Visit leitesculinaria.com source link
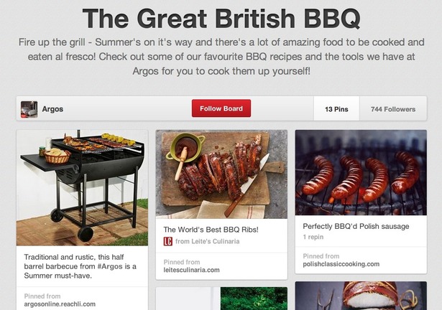This screenshot has height=310, width=442. [x=191, y=270]
